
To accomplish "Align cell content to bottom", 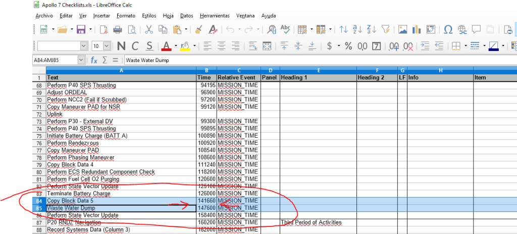I will pyautogui.click(x=313, y=46).
